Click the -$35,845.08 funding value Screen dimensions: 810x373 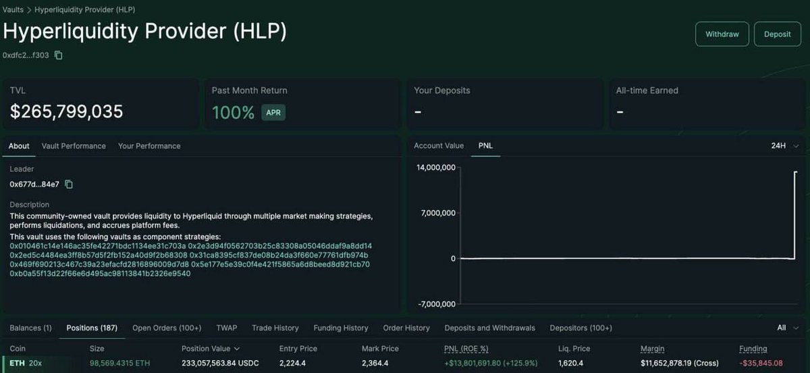pyautogui.click(x=761, y=364)
